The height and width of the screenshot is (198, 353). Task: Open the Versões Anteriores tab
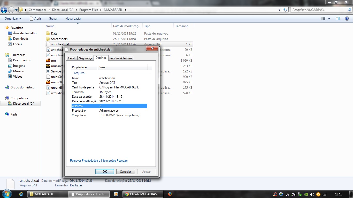(121, 58)
